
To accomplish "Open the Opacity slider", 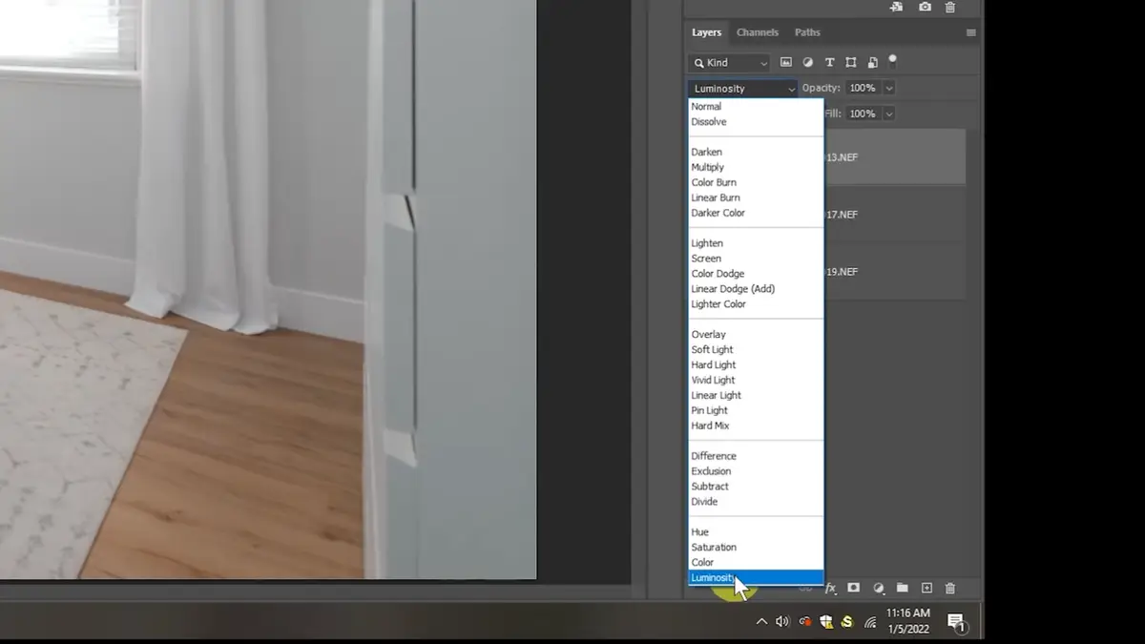I will (x=888, y=87).
